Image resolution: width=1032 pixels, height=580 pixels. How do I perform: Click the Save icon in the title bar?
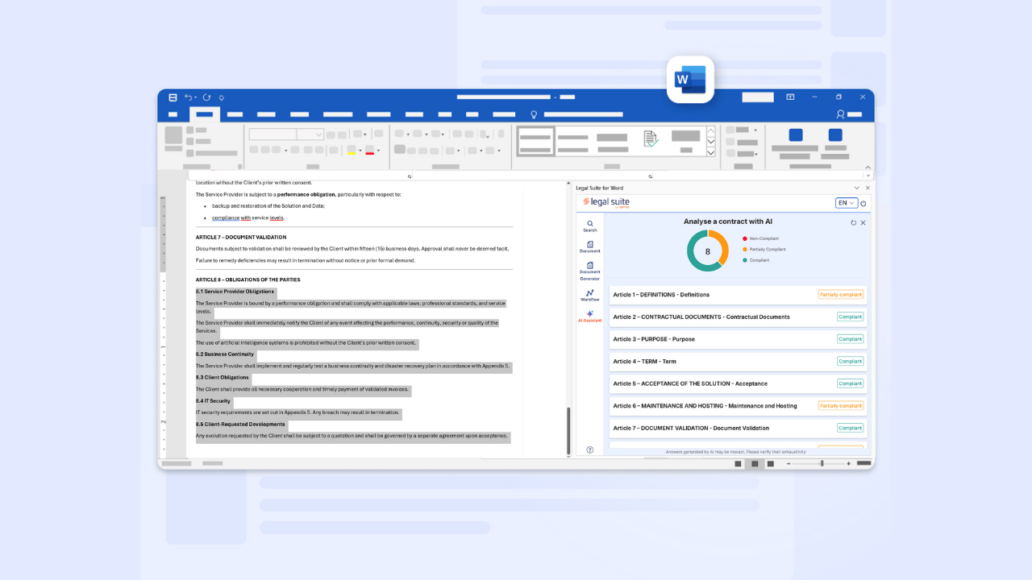tap(173, 97)
